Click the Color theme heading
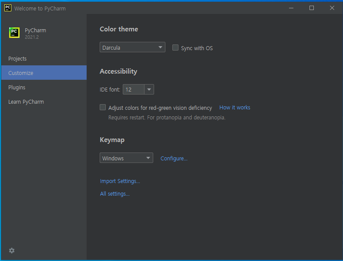Viewport: 343px width, 261px height. pos(119,29)
